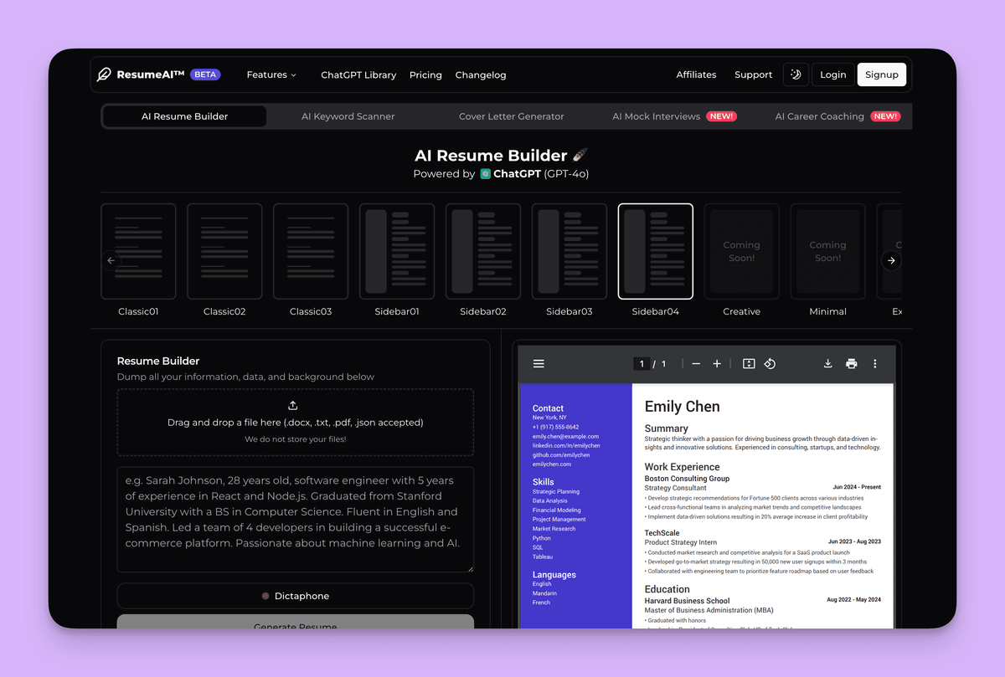Click the Minimal coming soon template

(x=828, y=251)
